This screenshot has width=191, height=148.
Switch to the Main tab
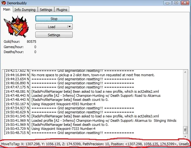coord(7,10)
